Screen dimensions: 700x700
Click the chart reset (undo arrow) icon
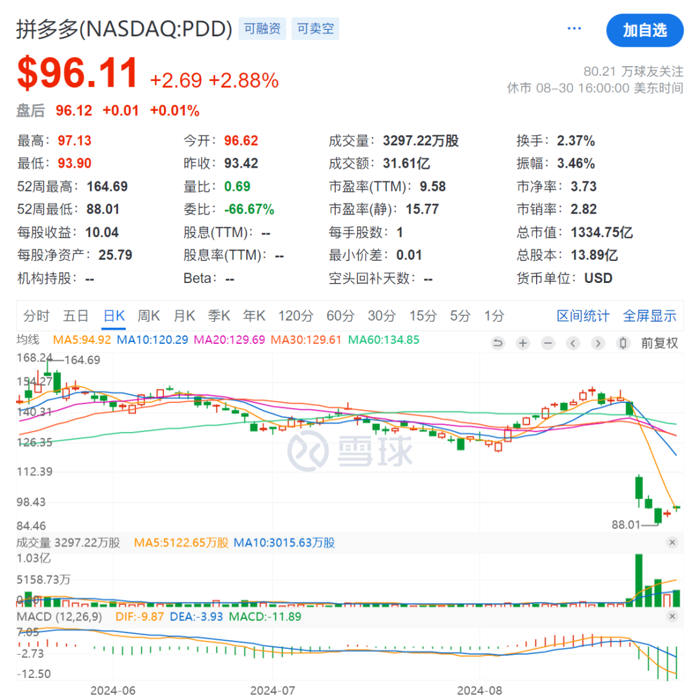[x=498, y=343]
